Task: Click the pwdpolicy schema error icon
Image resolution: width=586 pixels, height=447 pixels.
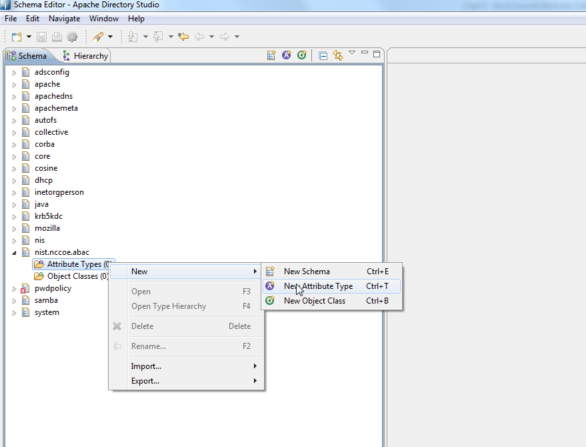Action: coord(25,289)
